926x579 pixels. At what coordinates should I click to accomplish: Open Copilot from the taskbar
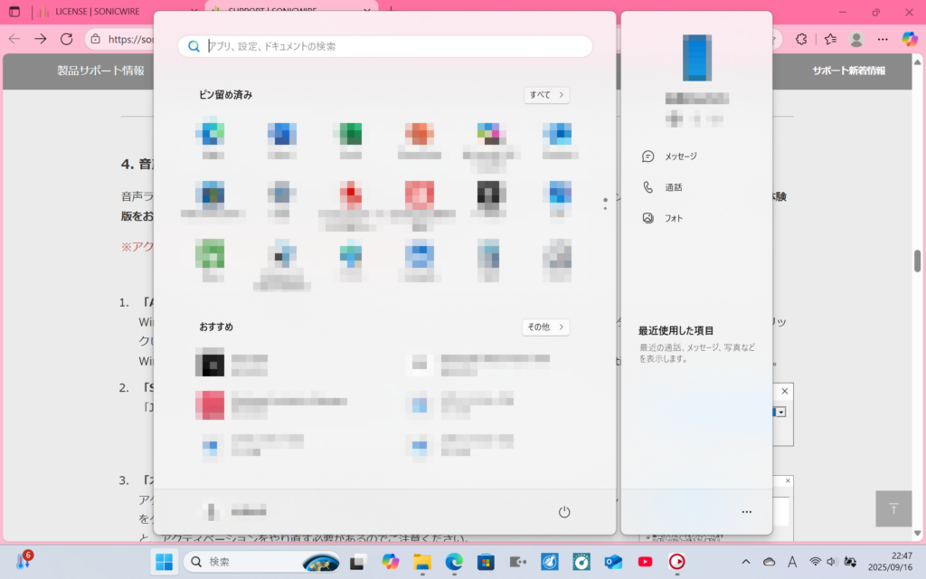click(391, 562)
